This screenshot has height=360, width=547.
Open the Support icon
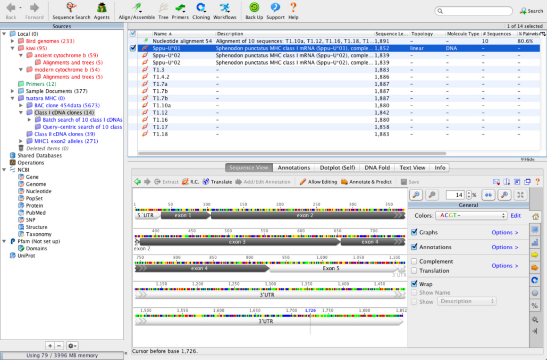point(275,11)
